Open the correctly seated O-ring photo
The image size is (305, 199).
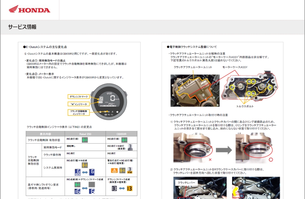[x=254, y=148]
